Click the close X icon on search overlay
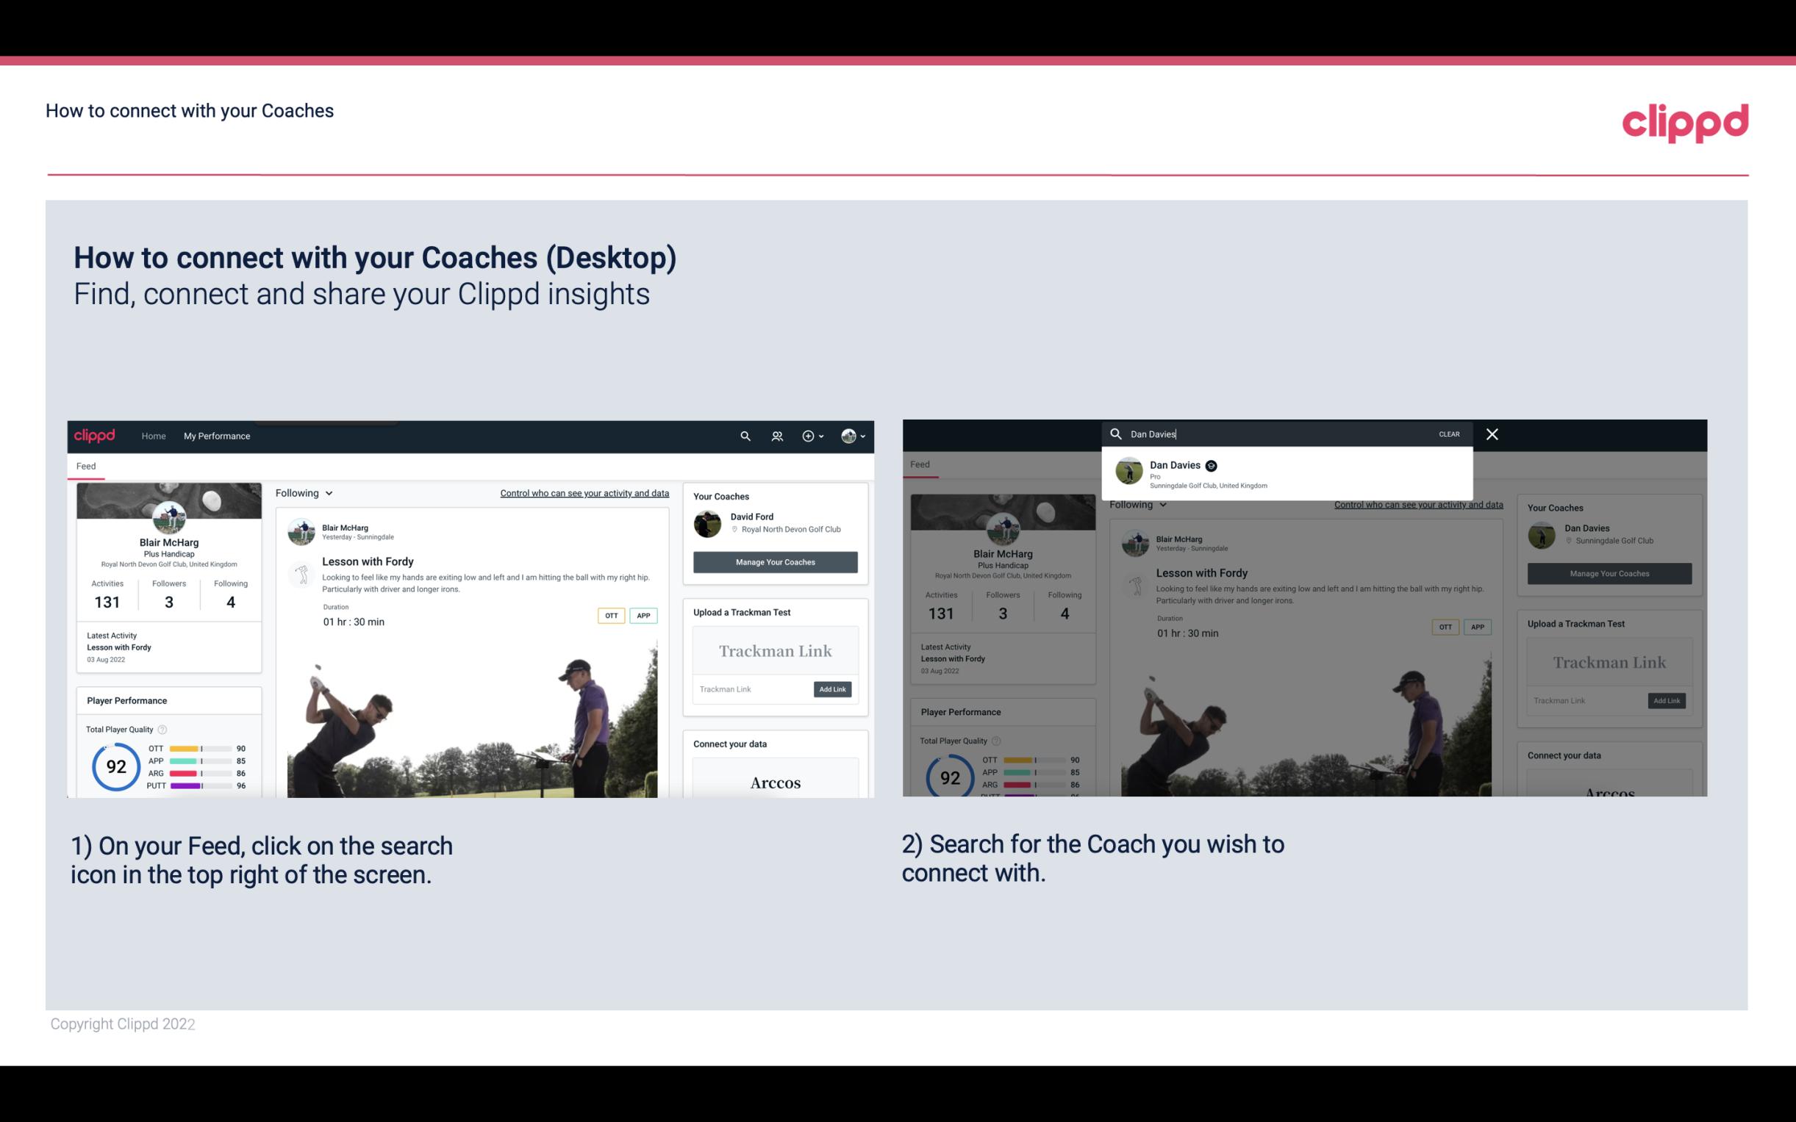 (1492, 434)
